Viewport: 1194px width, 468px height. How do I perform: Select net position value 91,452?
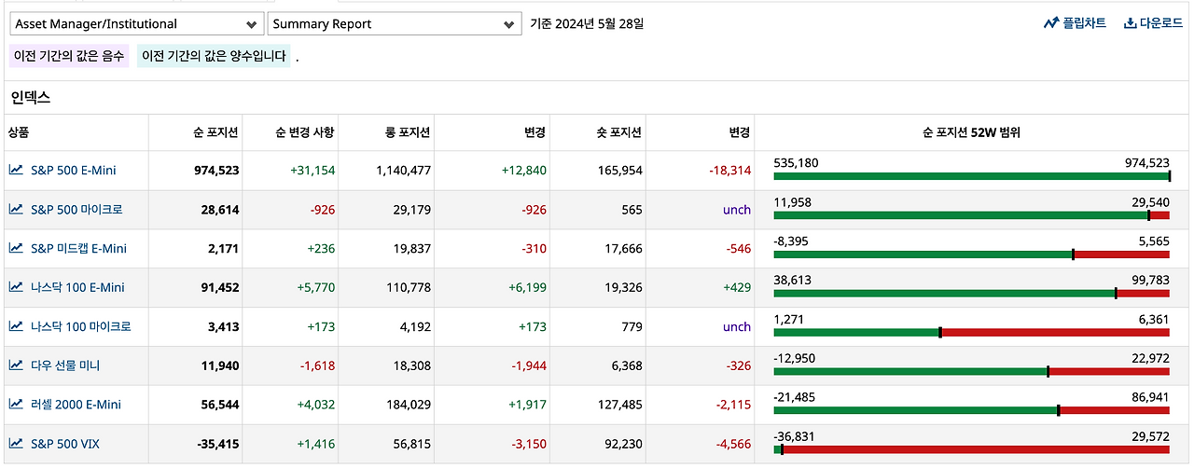point(220,288)
